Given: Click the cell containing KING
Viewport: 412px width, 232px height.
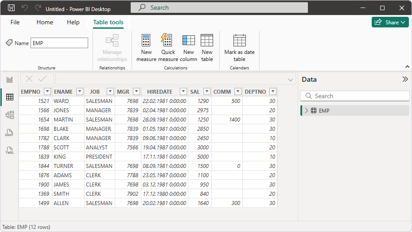Looking at the screenshot, I should point(68,157).
